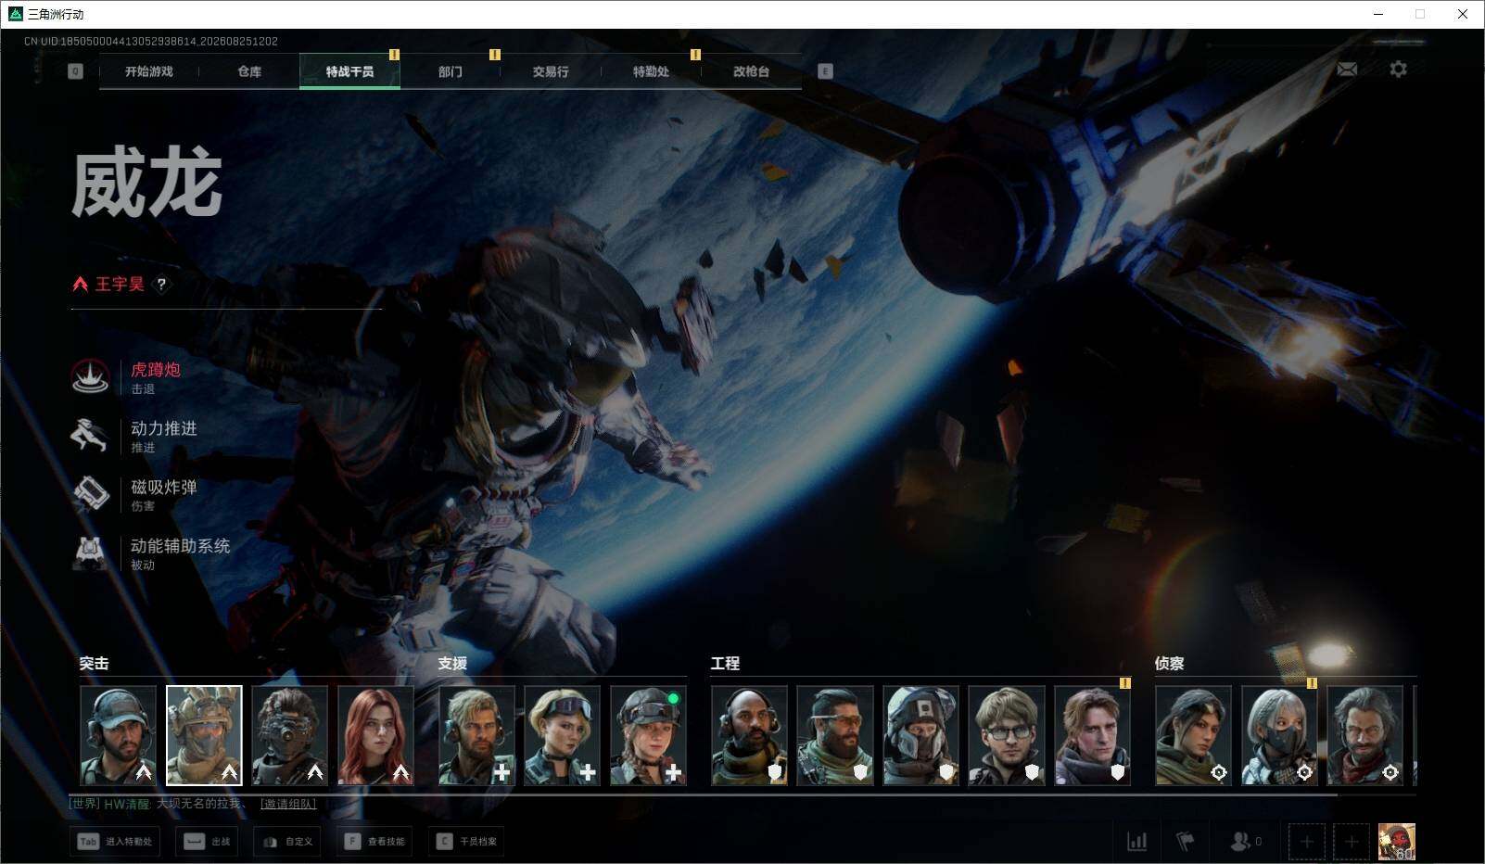Open the player avatar with level 60
1485x864 pixels.
1396,842
